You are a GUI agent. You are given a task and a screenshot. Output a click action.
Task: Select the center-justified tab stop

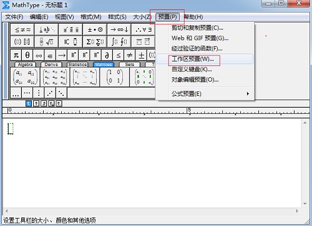36,103
